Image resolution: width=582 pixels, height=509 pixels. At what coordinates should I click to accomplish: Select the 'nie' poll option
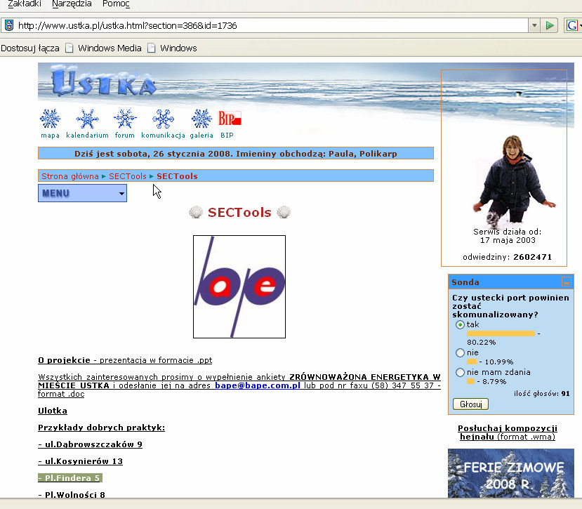[x=461, y=352]
